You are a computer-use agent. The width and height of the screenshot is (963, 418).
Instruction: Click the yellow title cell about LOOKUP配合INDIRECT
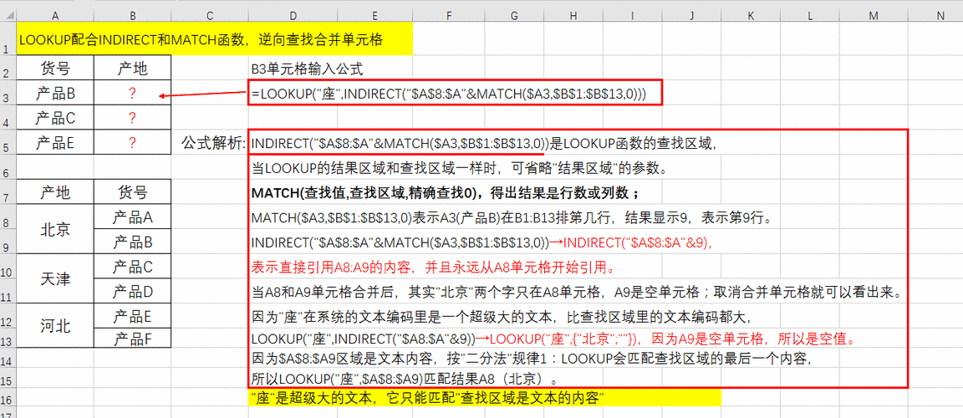(x=214, y=39)
